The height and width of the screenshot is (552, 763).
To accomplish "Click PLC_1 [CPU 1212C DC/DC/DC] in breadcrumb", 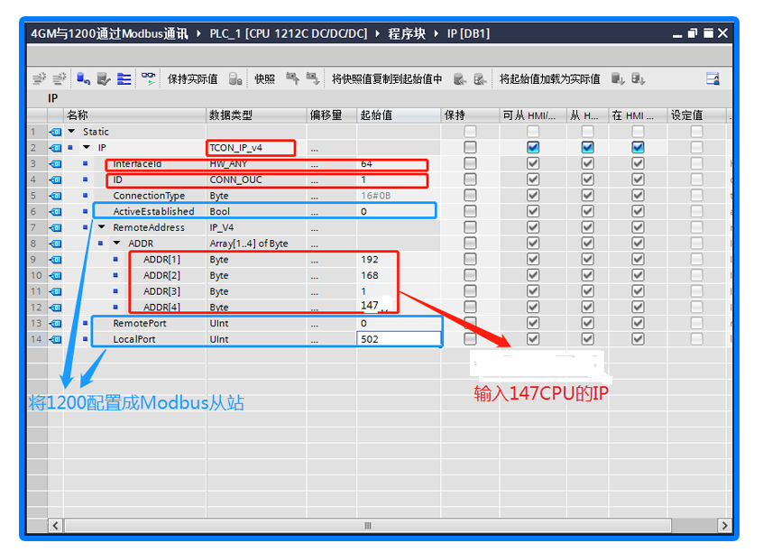I will (288, 33).
